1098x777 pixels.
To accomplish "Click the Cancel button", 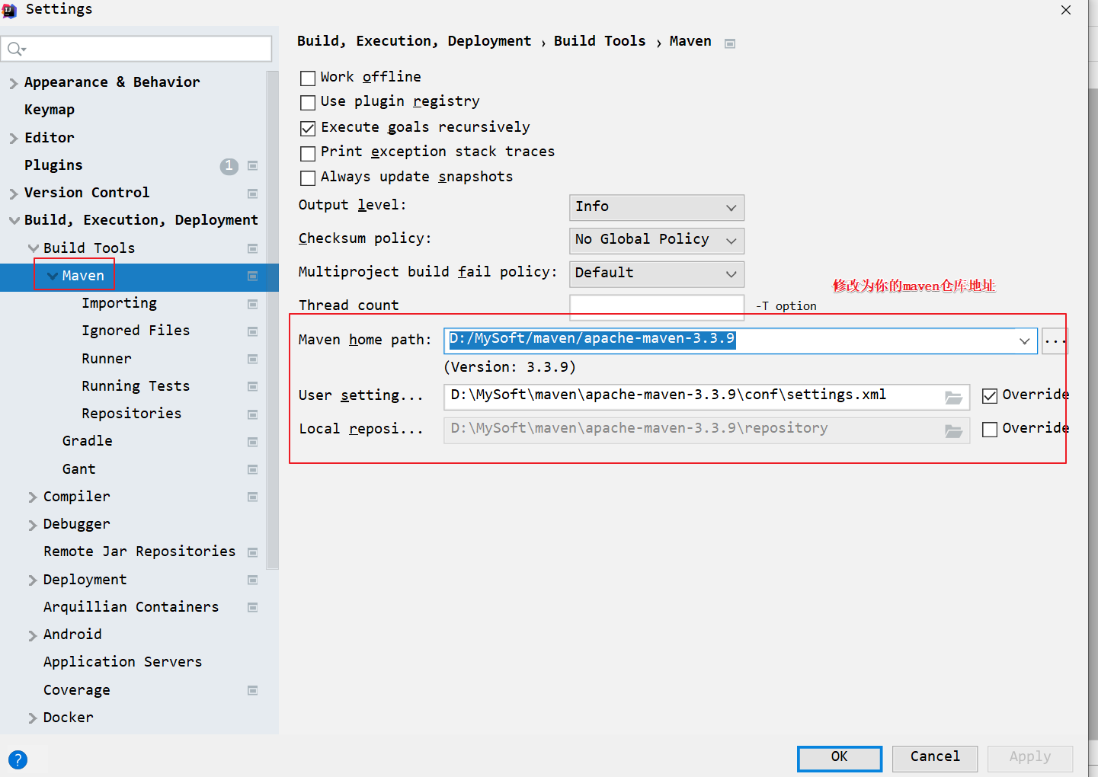I will [935, 759].
